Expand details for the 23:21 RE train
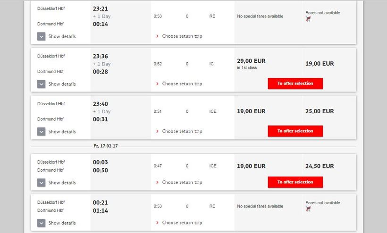The image size is (387, 233). (x=42, y=36)
